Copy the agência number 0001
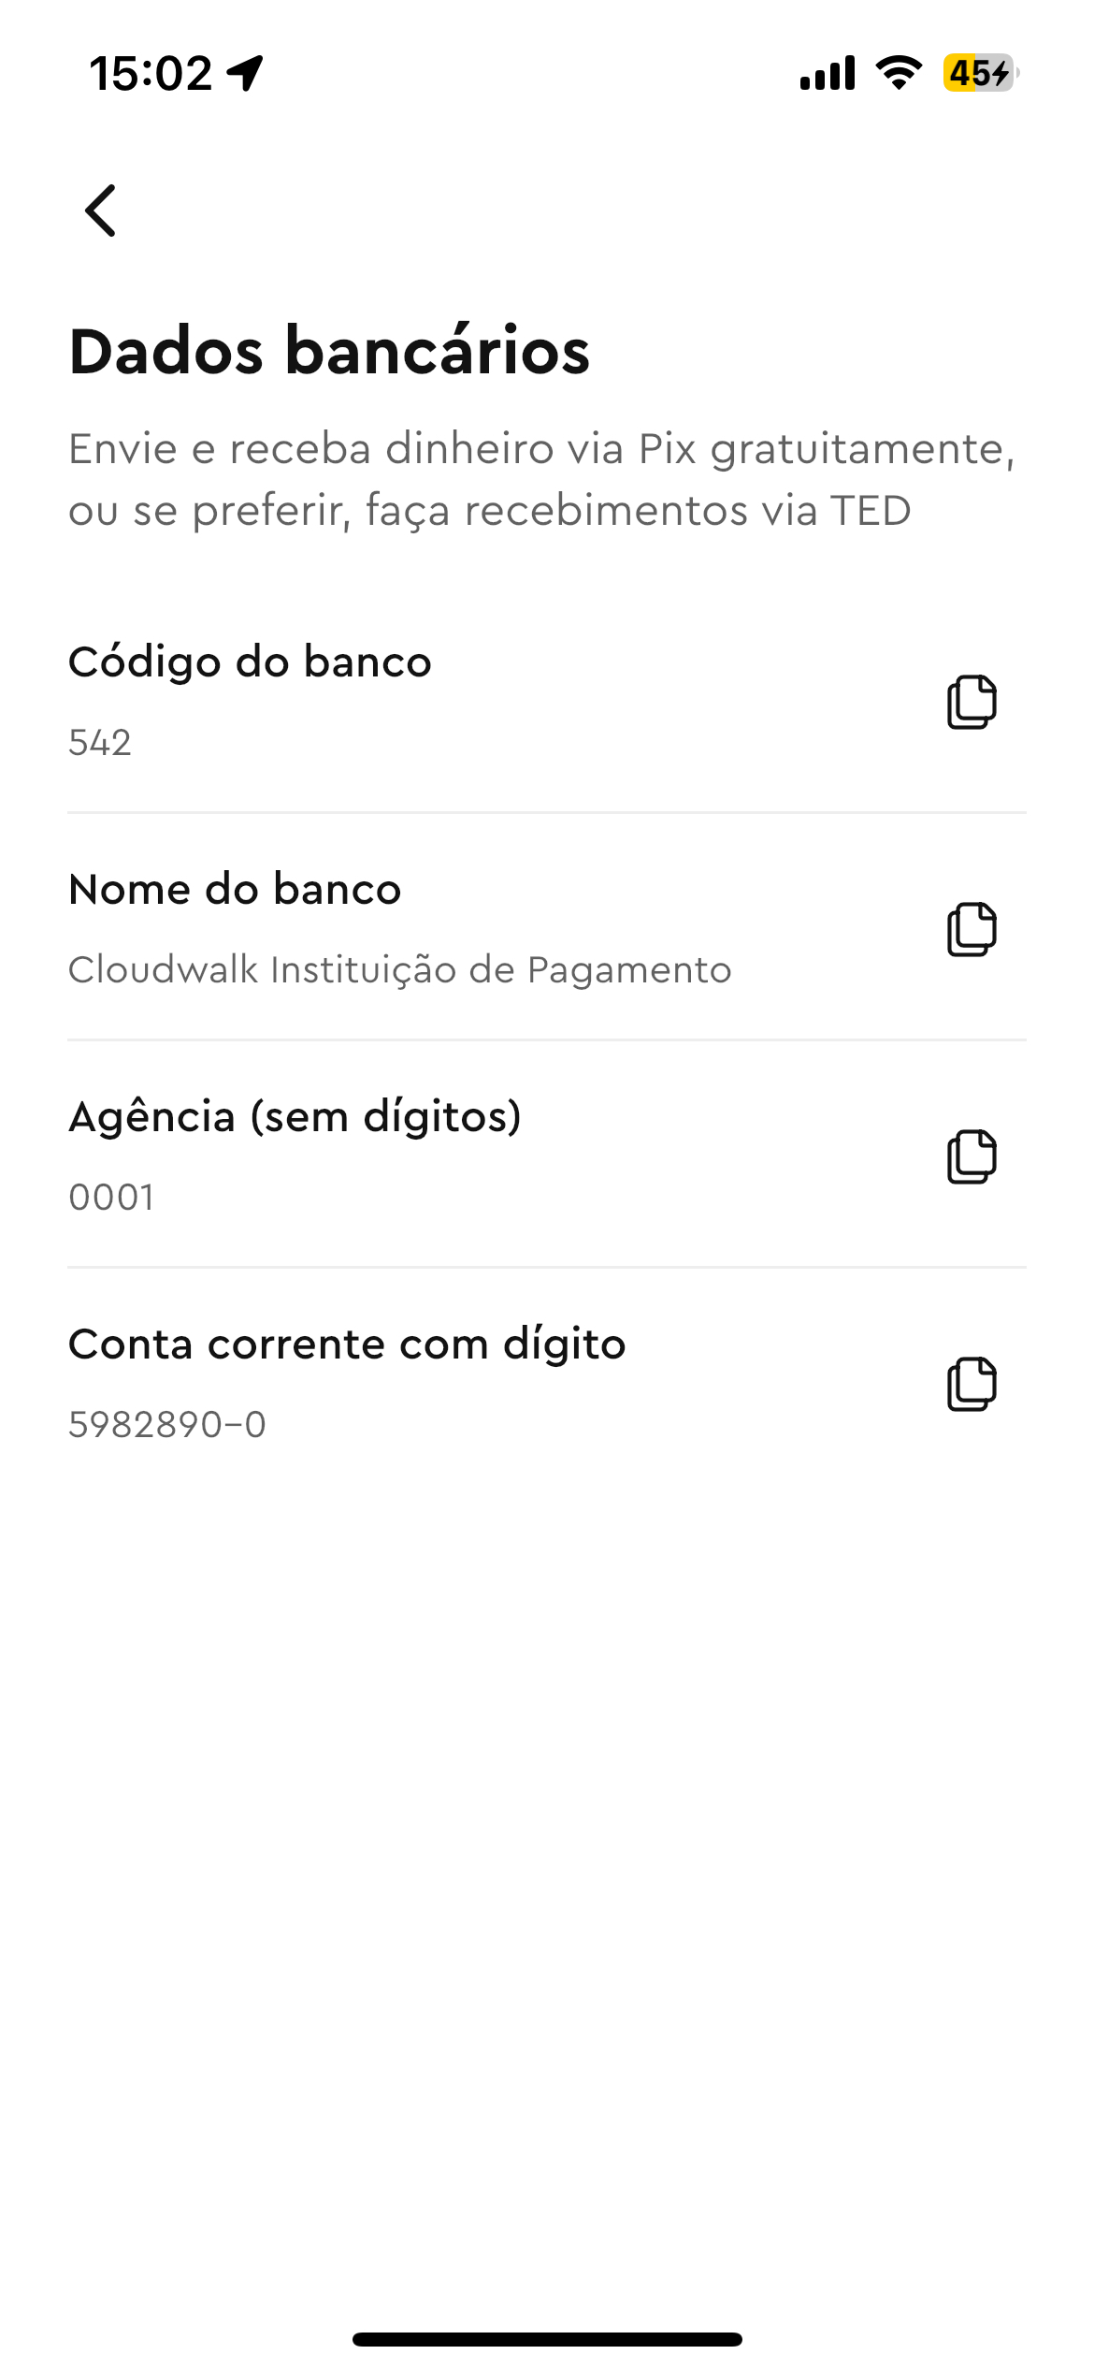The width and height of the screenshot is (1094, 2369). click(972, 1156)
